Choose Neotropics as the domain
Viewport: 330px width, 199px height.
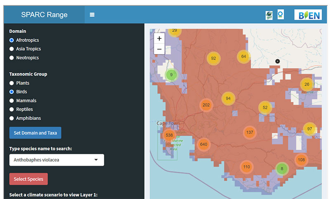tap(12, 58)
